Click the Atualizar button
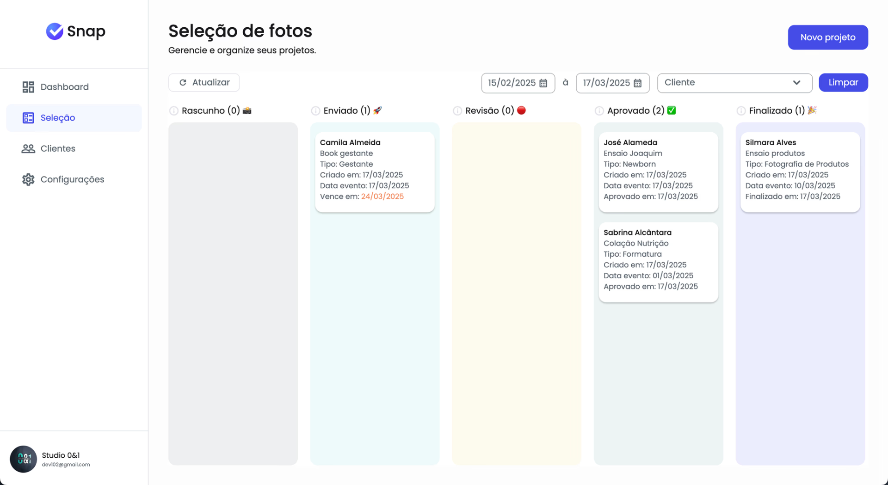Screen dimensions: 888x485 click(204, 83)
